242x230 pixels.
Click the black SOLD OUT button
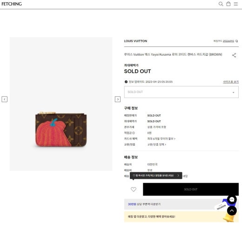[191, 189]
